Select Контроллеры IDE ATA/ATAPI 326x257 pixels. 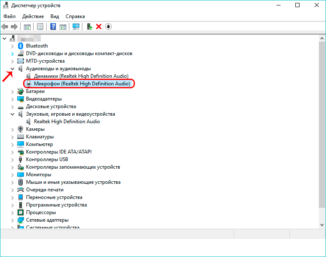[x=59, y=152]
